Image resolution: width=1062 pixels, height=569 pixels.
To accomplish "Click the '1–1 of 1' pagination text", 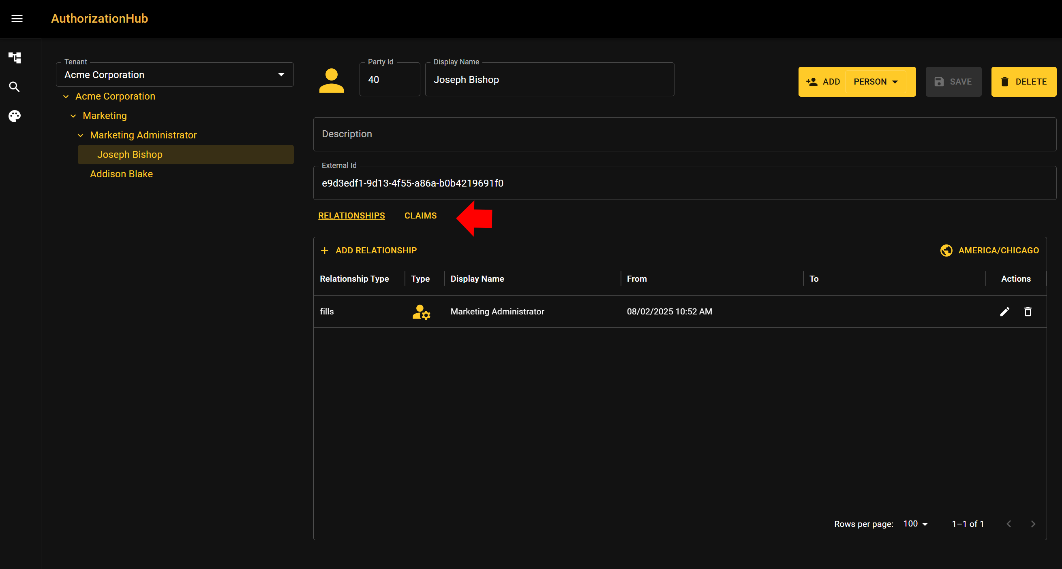I will point(968,524).
